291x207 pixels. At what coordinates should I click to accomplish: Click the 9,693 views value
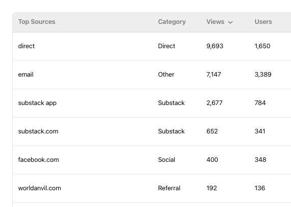[215, 46]
